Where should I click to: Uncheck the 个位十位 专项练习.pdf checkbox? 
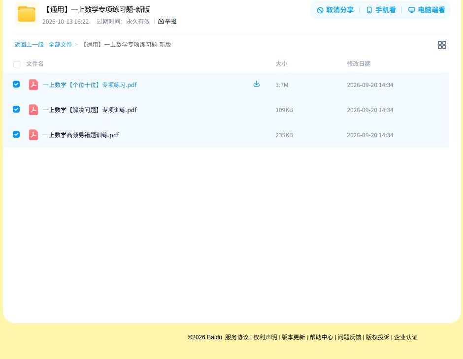coord(16,84)
